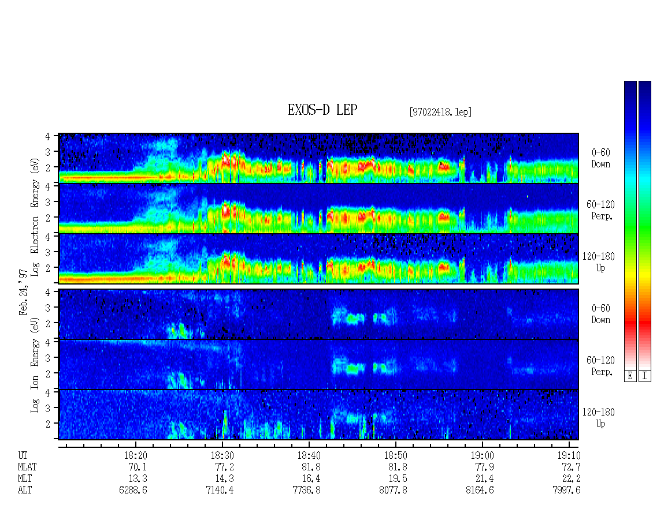Open the electron 120-180 Up spectrogram panel
653x505 pixels.
coord(318,259)
